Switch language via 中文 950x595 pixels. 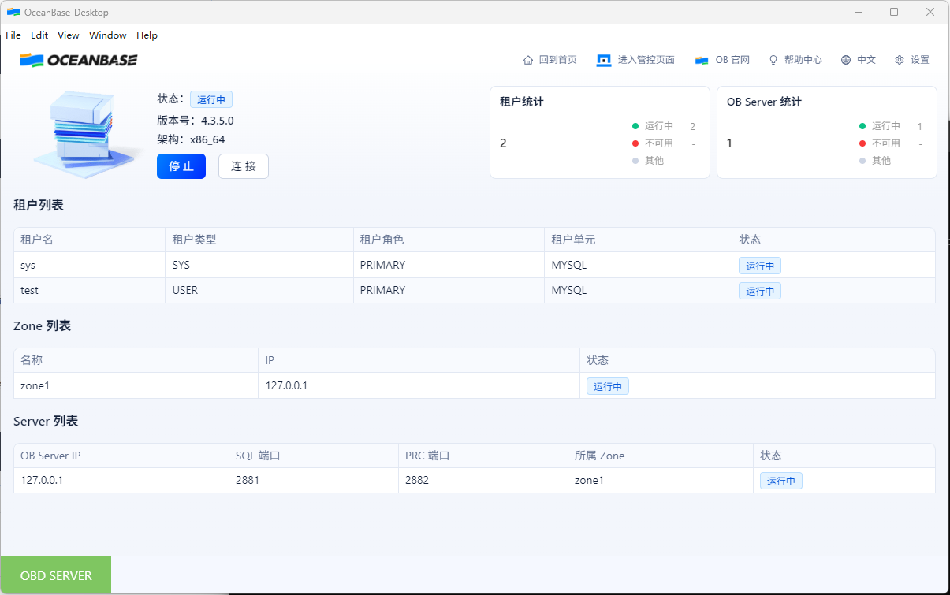coord(866,60)
